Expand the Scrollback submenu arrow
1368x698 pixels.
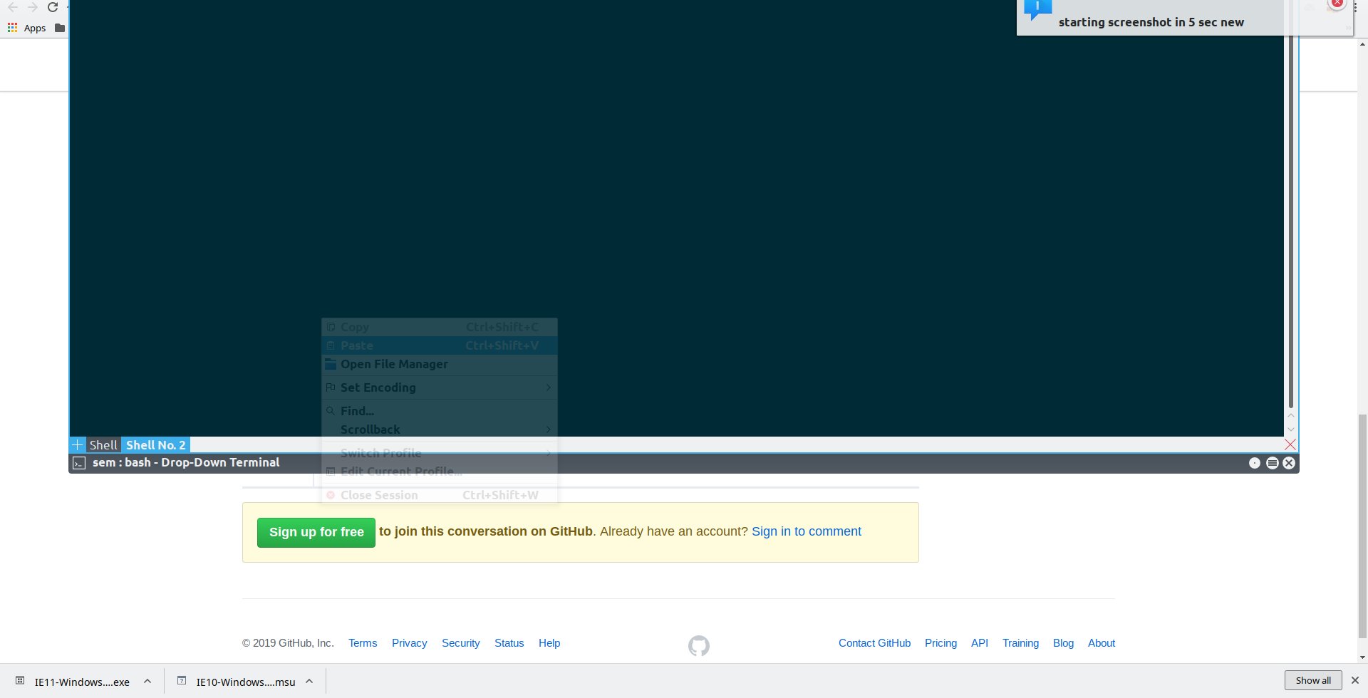pyautogui.click(x=548, y=429)
